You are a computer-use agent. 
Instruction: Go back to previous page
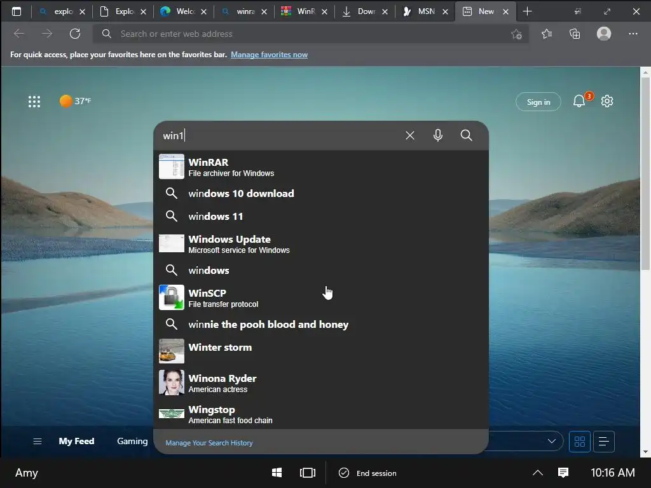[x=19, y=34]
